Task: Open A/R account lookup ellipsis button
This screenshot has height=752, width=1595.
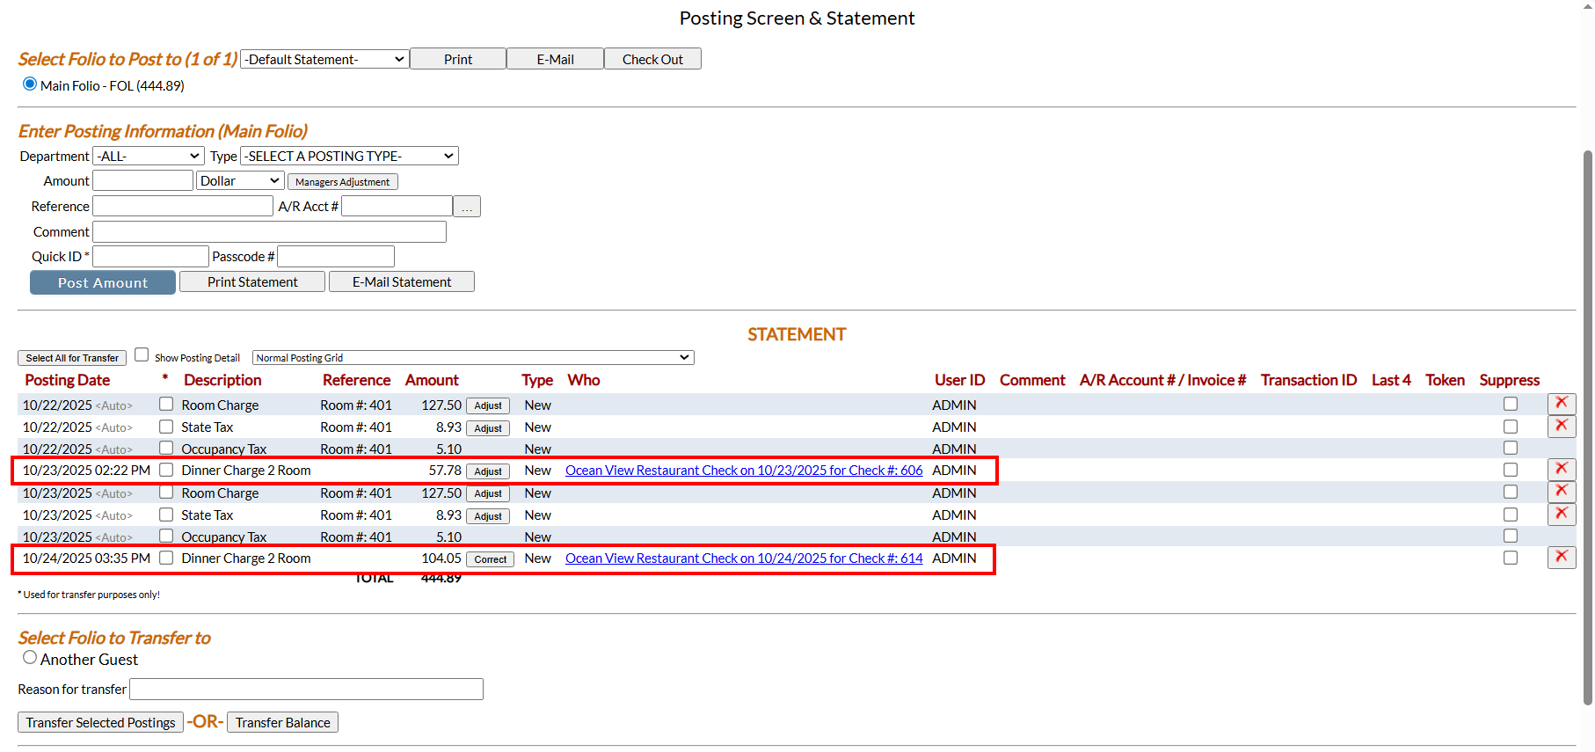Action: (x=467, y=207)
